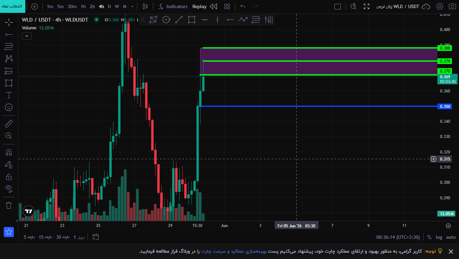459x259 pixels.
Task: Toggle lock all drawings
Action: (x=9, y=177)
